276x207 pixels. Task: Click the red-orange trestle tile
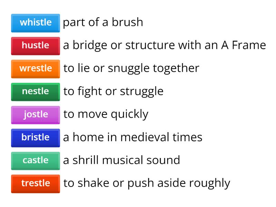click(x=36, y=183)
